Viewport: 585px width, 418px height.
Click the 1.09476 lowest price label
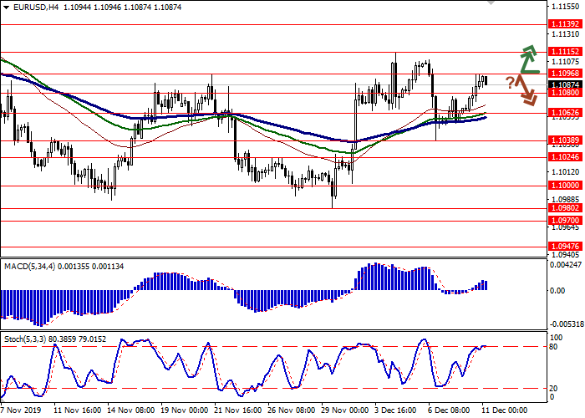pos(565,246)
